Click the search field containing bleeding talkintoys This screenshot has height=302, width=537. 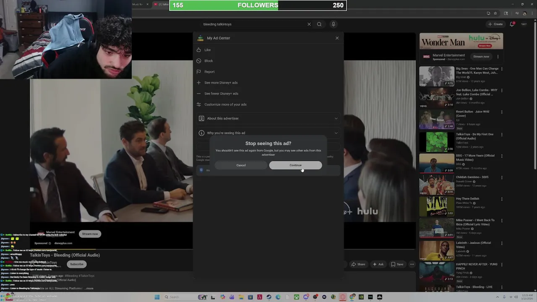254,24
